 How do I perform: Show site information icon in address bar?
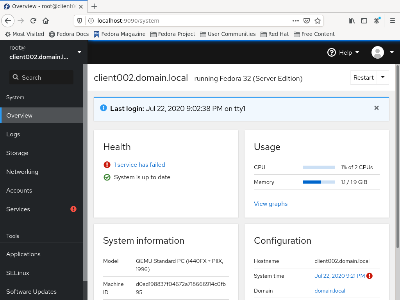point(91,21)
